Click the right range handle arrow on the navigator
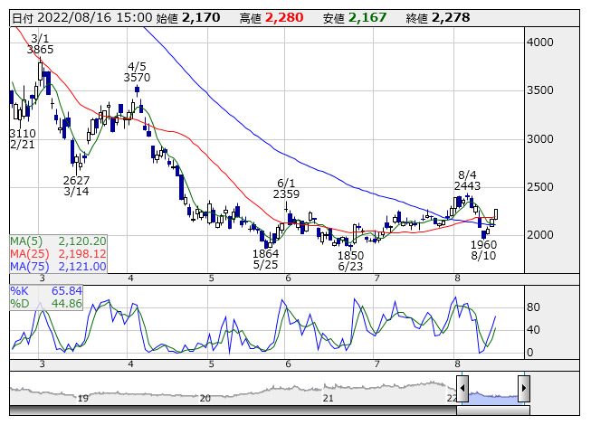Image resolution: width=591 pixels, height=425 pixels. point(523,390)
